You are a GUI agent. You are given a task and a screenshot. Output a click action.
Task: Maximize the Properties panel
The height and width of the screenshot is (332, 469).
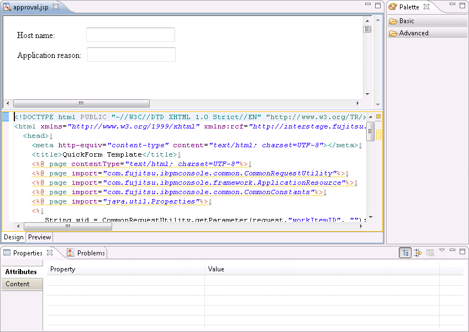[462, 251]
